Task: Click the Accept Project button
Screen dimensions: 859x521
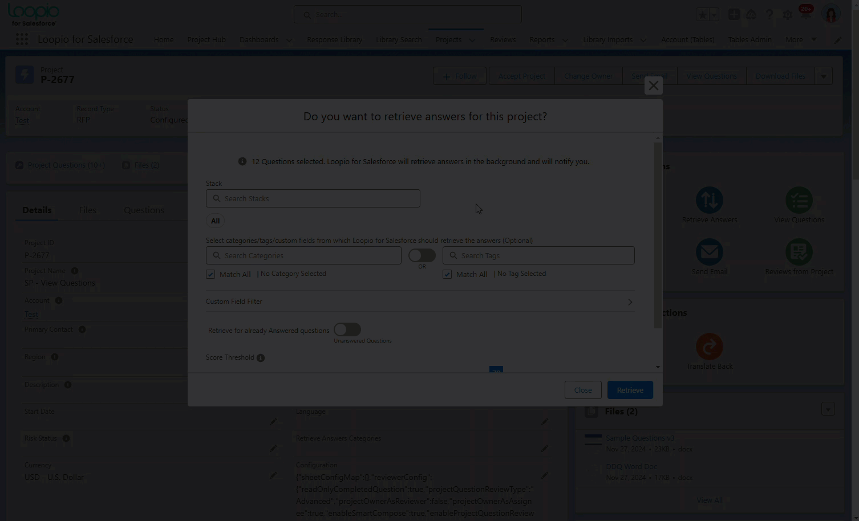Action: click(x=522, y=76)
